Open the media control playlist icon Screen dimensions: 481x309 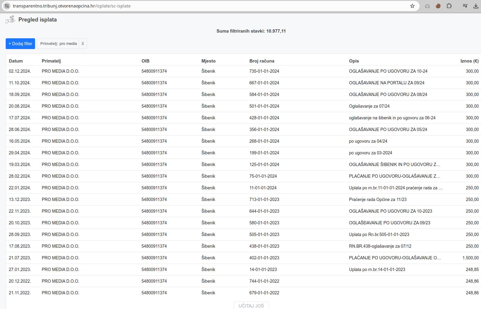click(465, 6)
